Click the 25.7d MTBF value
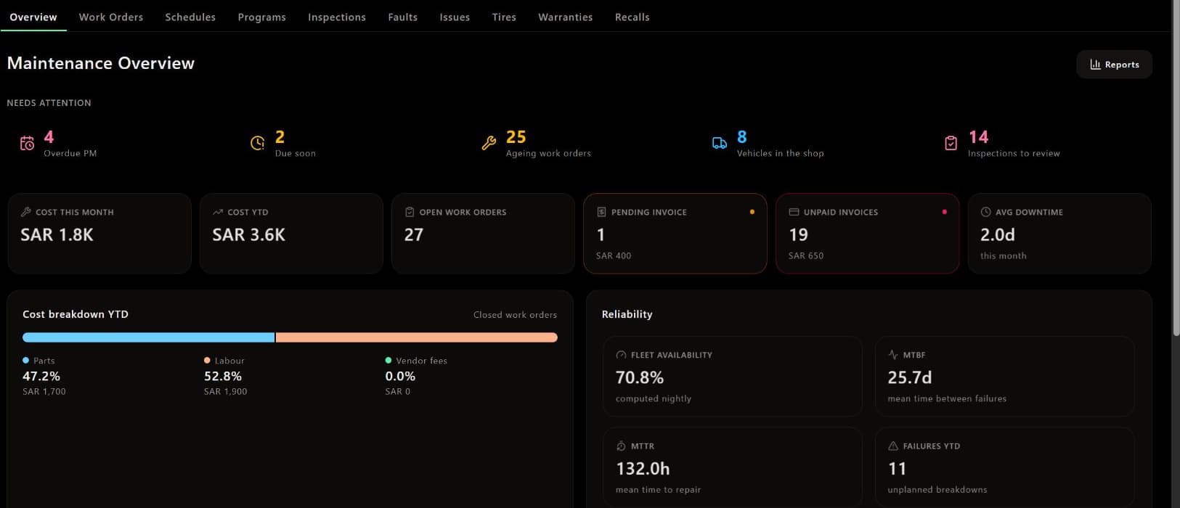 [x=910, y=377]
